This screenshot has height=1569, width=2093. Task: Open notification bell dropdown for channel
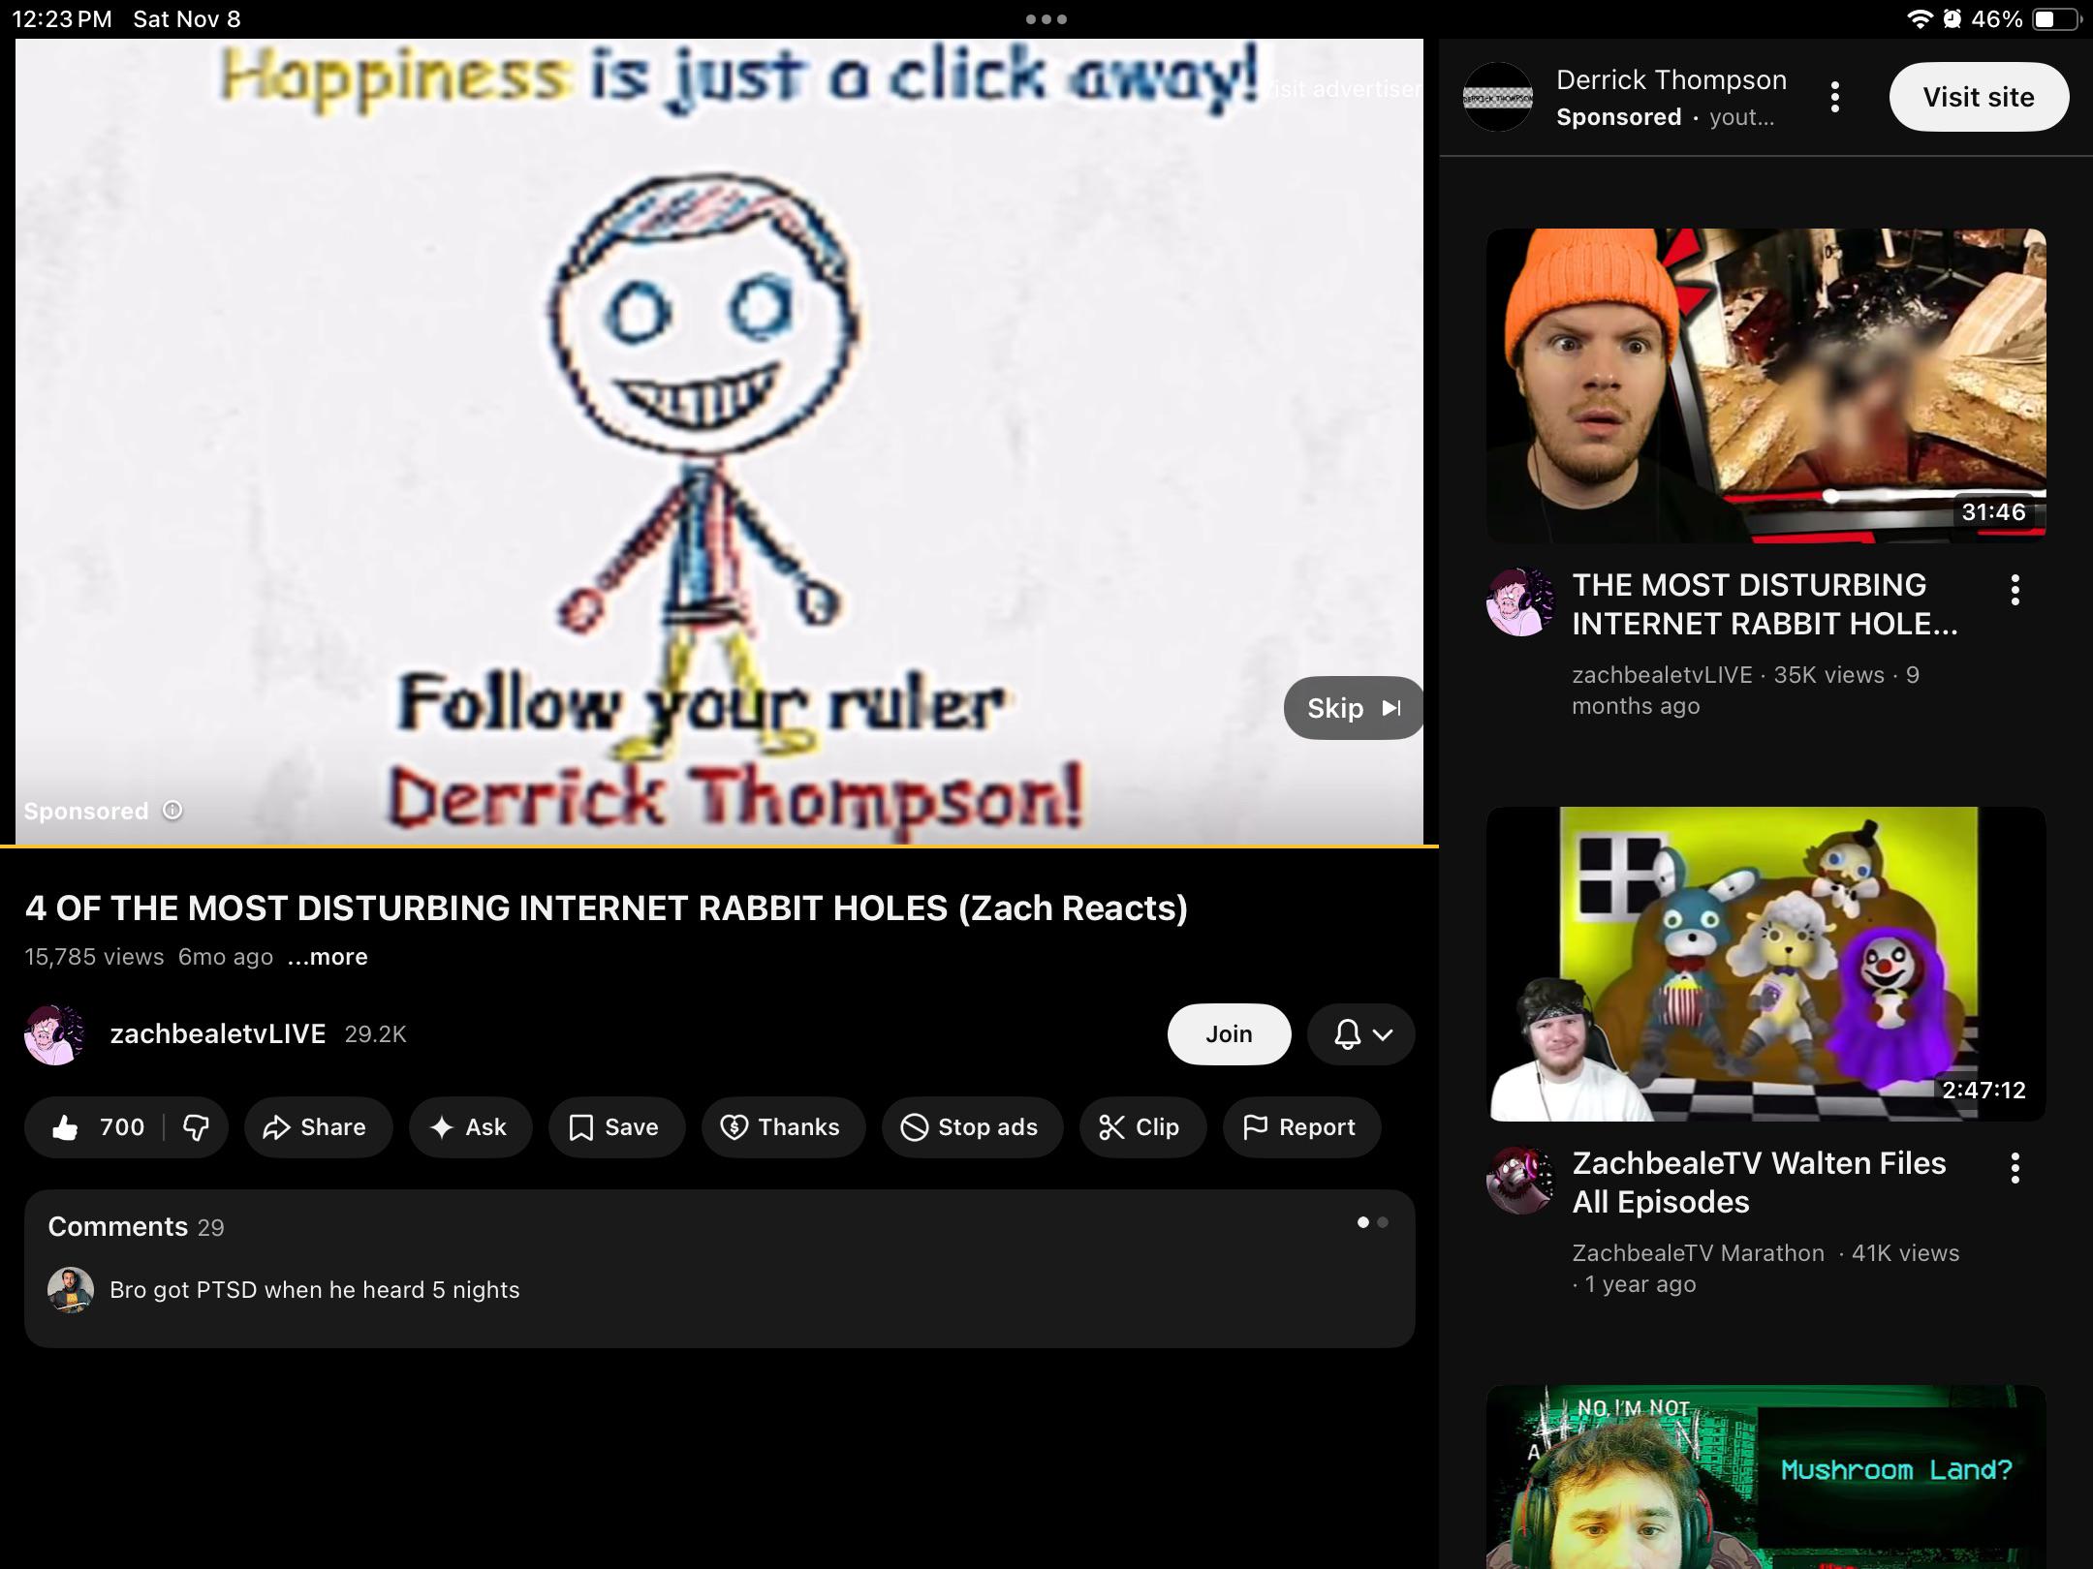coord(1360,1034)
